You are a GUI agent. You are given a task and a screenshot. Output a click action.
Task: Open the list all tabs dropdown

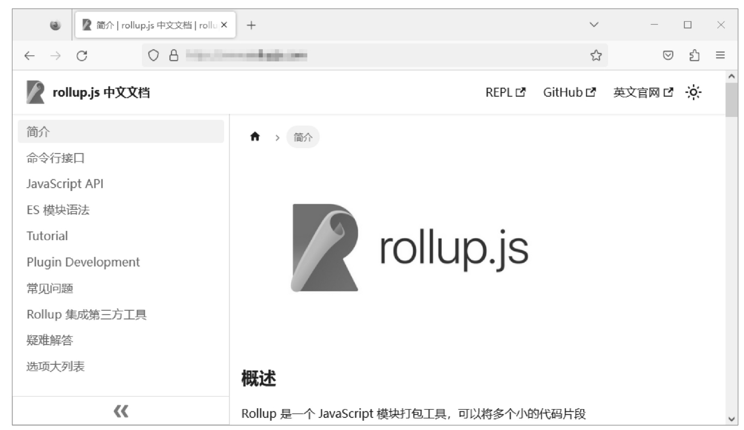[593, 25]
